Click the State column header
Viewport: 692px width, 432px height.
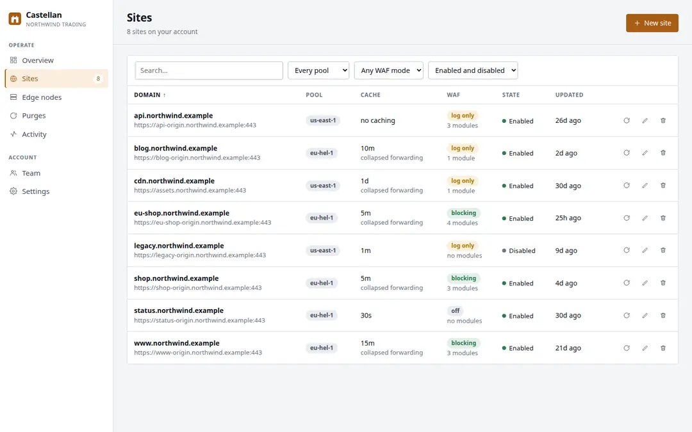pyautogui.click(x=511, y=95)
